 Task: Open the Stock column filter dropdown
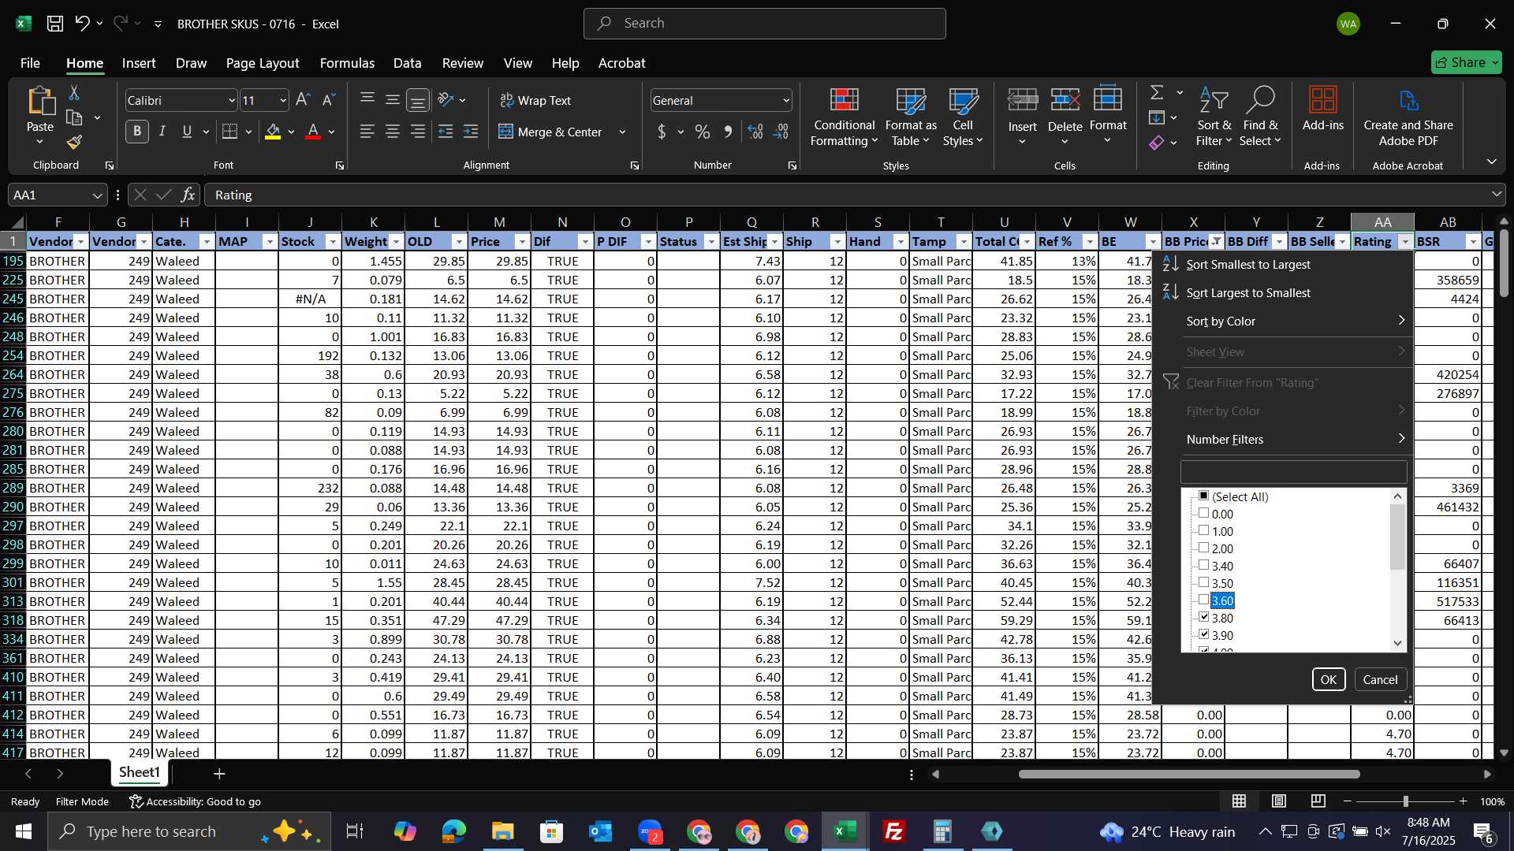coord(333,242)
